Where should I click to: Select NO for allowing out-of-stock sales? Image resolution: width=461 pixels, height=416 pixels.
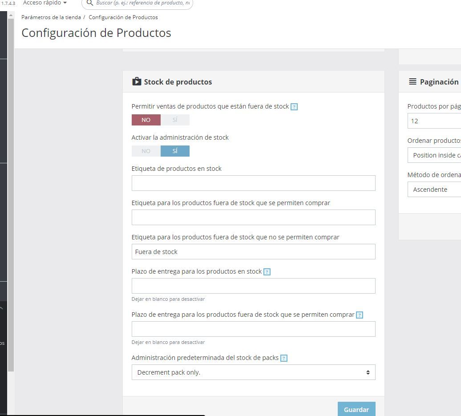coord(146,120)
